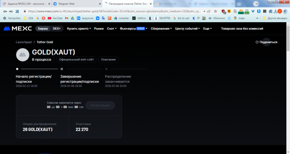Click the Завершение регистрации timeline dot
The image size is (290, 154).
coord(62,69)
